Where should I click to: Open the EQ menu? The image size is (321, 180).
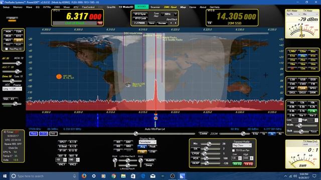click(x=38, y=7)
